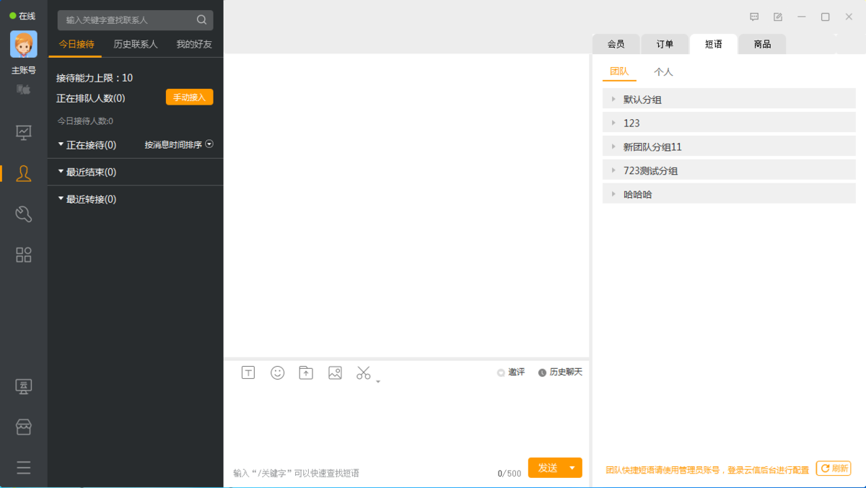Image resolution: width=866 pixels, height=488 pixels.
Task: Click the send file upload icon
Action: coord(306,372)
